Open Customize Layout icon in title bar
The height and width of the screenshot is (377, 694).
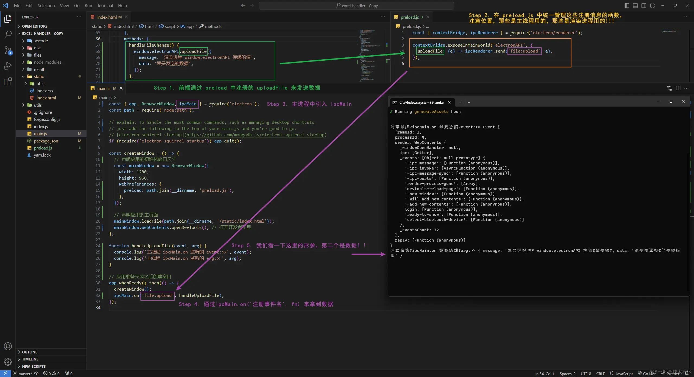tap(652, 5)
